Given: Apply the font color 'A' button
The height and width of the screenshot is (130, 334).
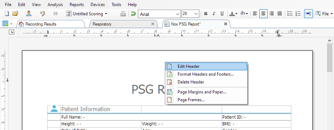Looking at the screenshot, I should click(x=232, y=14).
